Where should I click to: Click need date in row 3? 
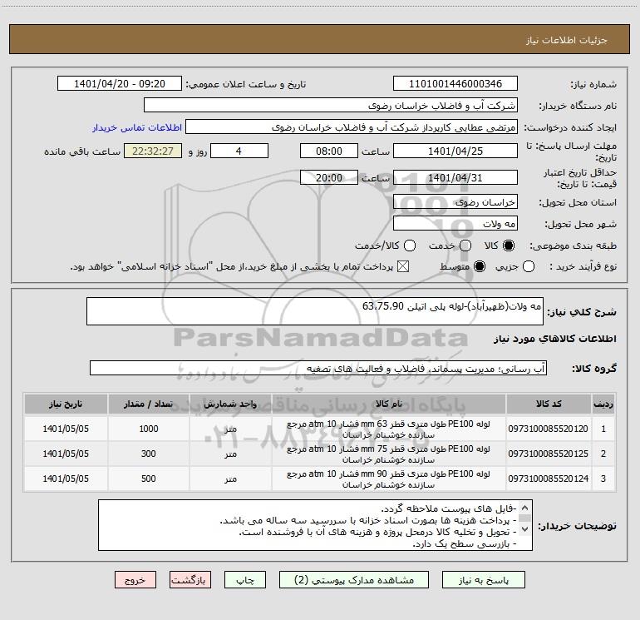coord(66,479)
